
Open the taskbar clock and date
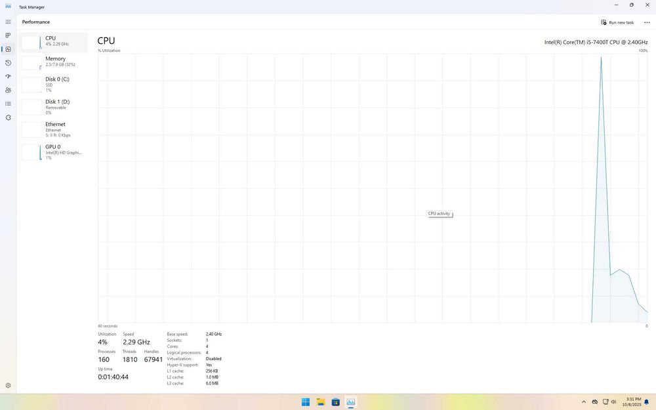631,402
